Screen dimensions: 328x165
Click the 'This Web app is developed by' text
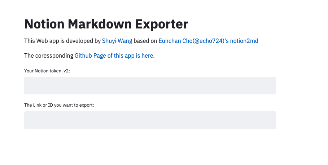[x=62, y=41]
